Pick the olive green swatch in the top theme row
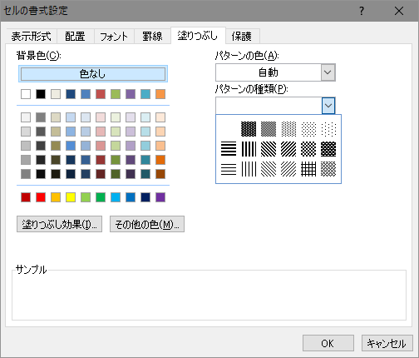Viewport: 419px width, 358px height. (x=116, y=94)
